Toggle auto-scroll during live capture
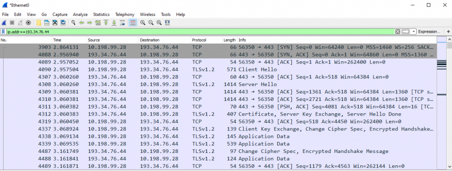This screenshot has width=452, height=171. (x=122, y=23)
